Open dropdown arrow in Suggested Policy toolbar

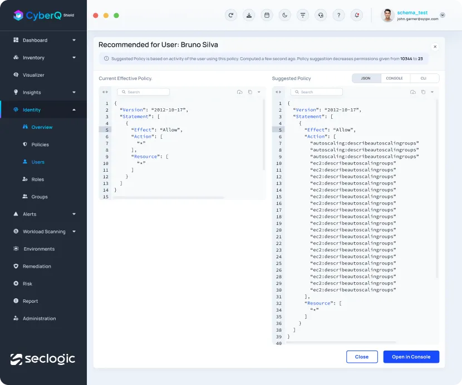coord(432,92)
